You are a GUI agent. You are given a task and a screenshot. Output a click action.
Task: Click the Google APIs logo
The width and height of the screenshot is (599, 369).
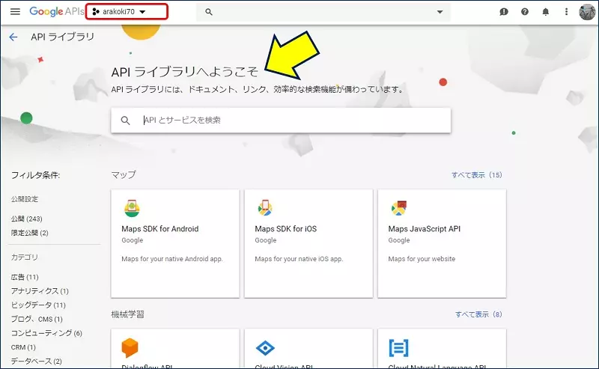pos(57,11)
